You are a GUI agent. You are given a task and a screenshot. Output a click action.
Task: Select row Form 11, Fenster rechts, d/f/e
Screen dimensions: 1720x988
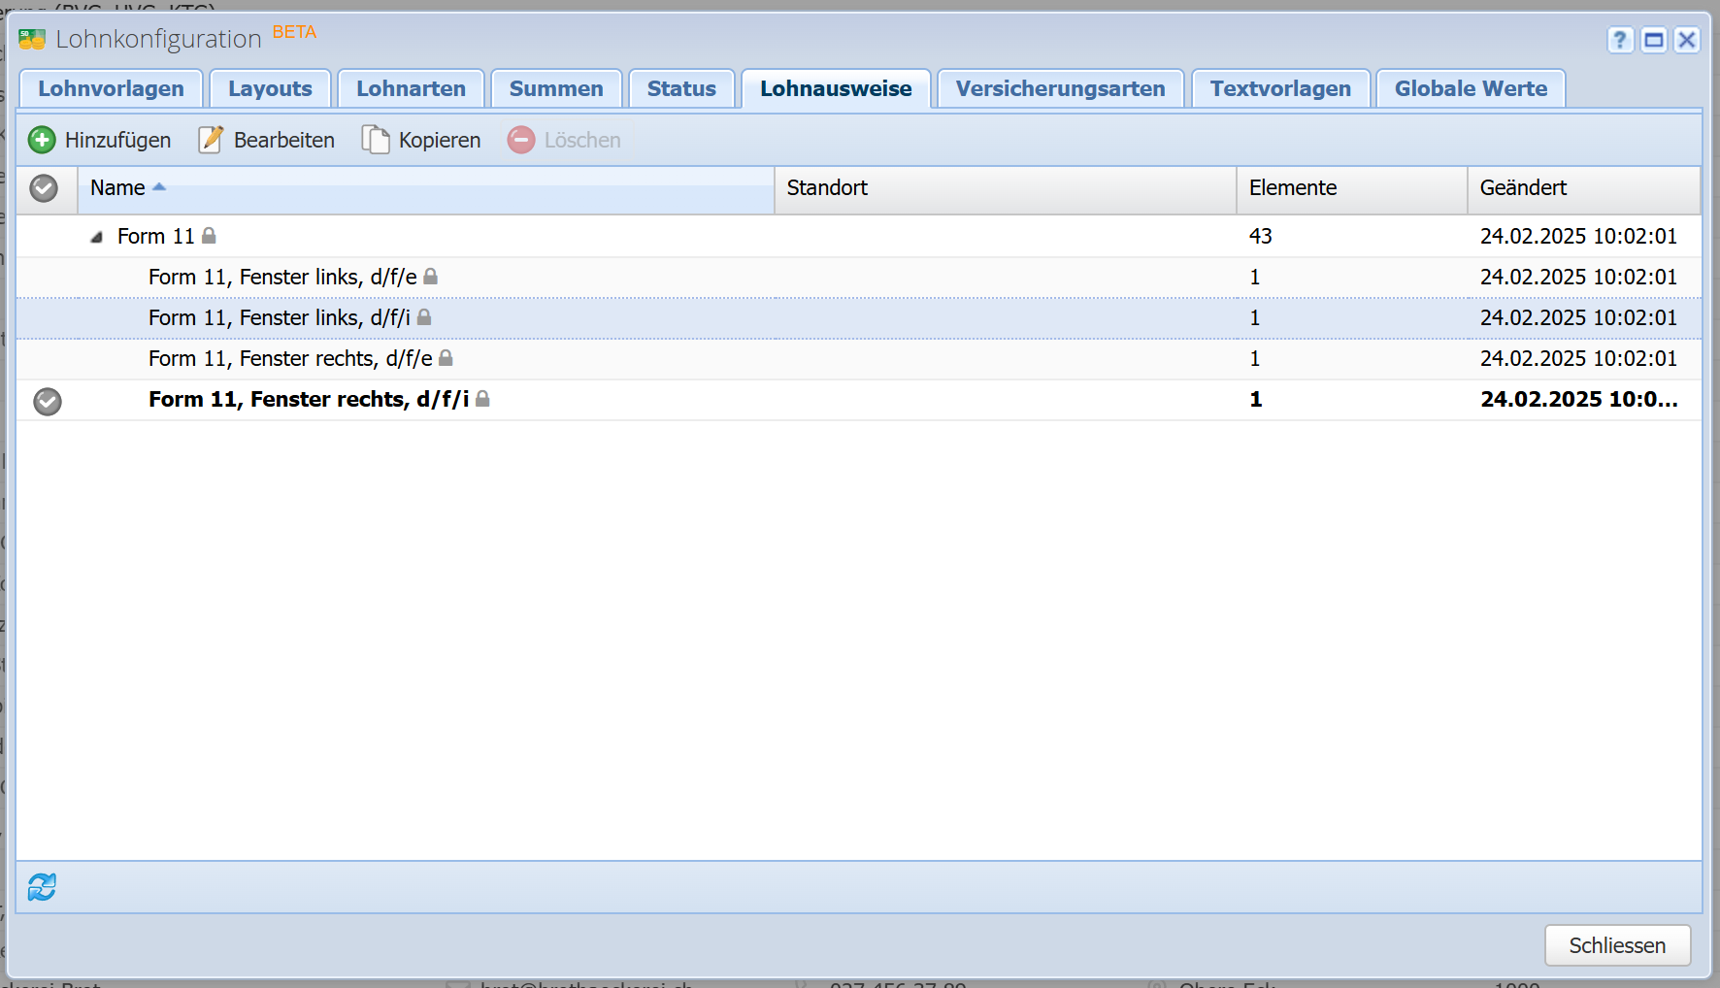pos(290,359)
